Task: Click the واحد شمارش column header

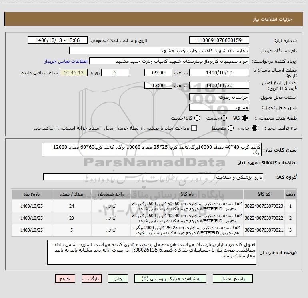Action: [111, 194]
